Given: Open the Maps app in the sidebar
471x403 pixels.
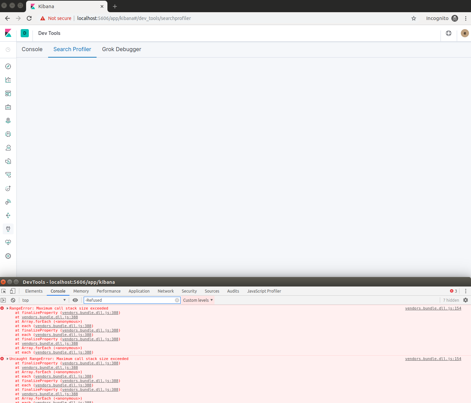Looking at the screenshot, I should click(8, 120).
